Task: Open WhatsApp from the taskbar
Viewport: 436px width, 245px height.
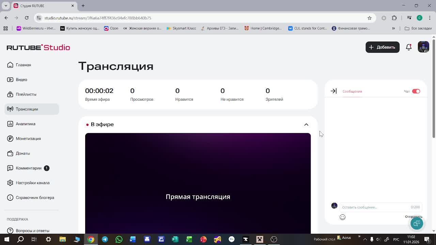Action: [x=119, y=239]
